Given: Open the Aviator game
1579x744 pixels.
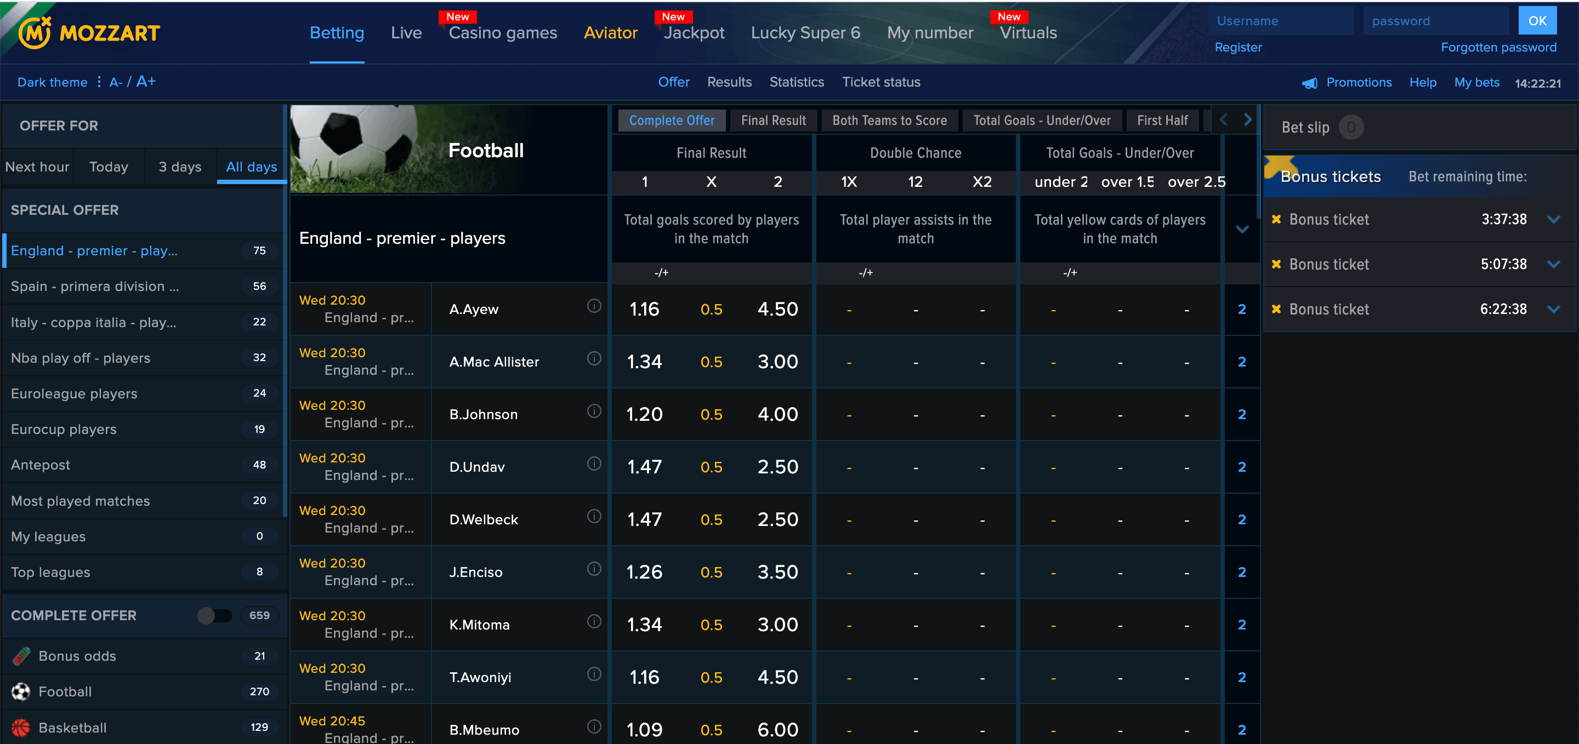Looking at the screenshot, I should (611, 32).
